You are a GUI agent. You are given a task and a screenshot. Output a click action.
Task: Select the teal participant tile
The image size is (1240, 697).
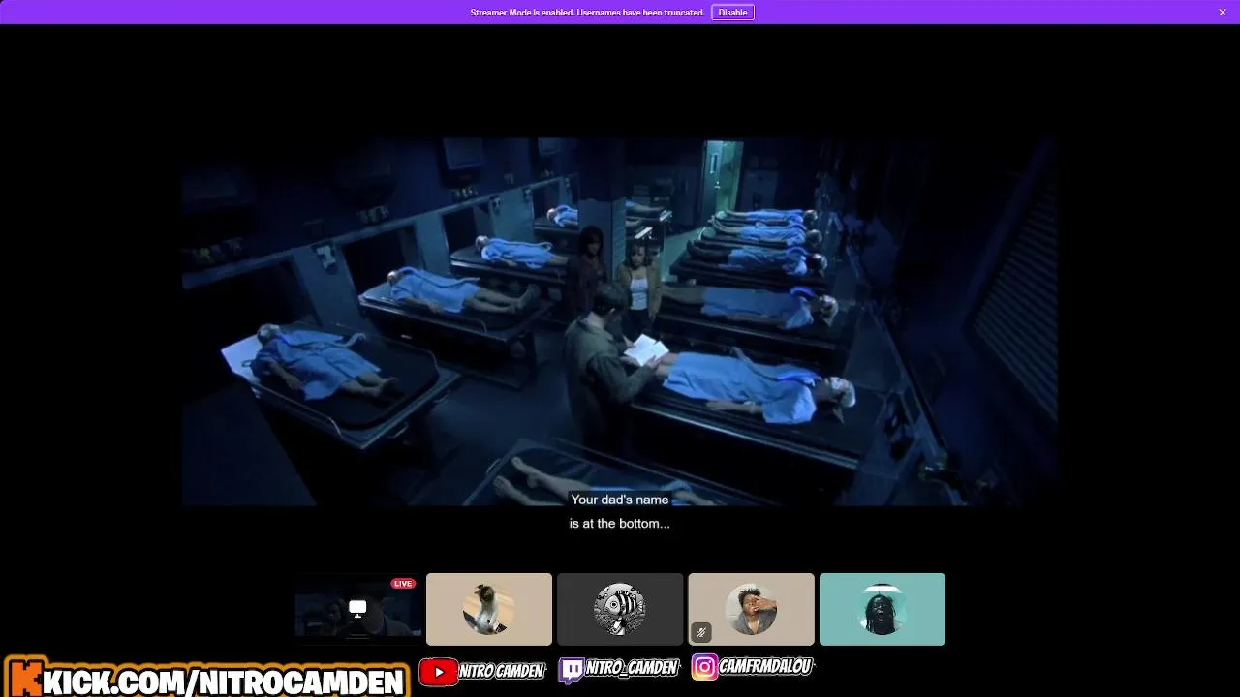tap(883, 609)
